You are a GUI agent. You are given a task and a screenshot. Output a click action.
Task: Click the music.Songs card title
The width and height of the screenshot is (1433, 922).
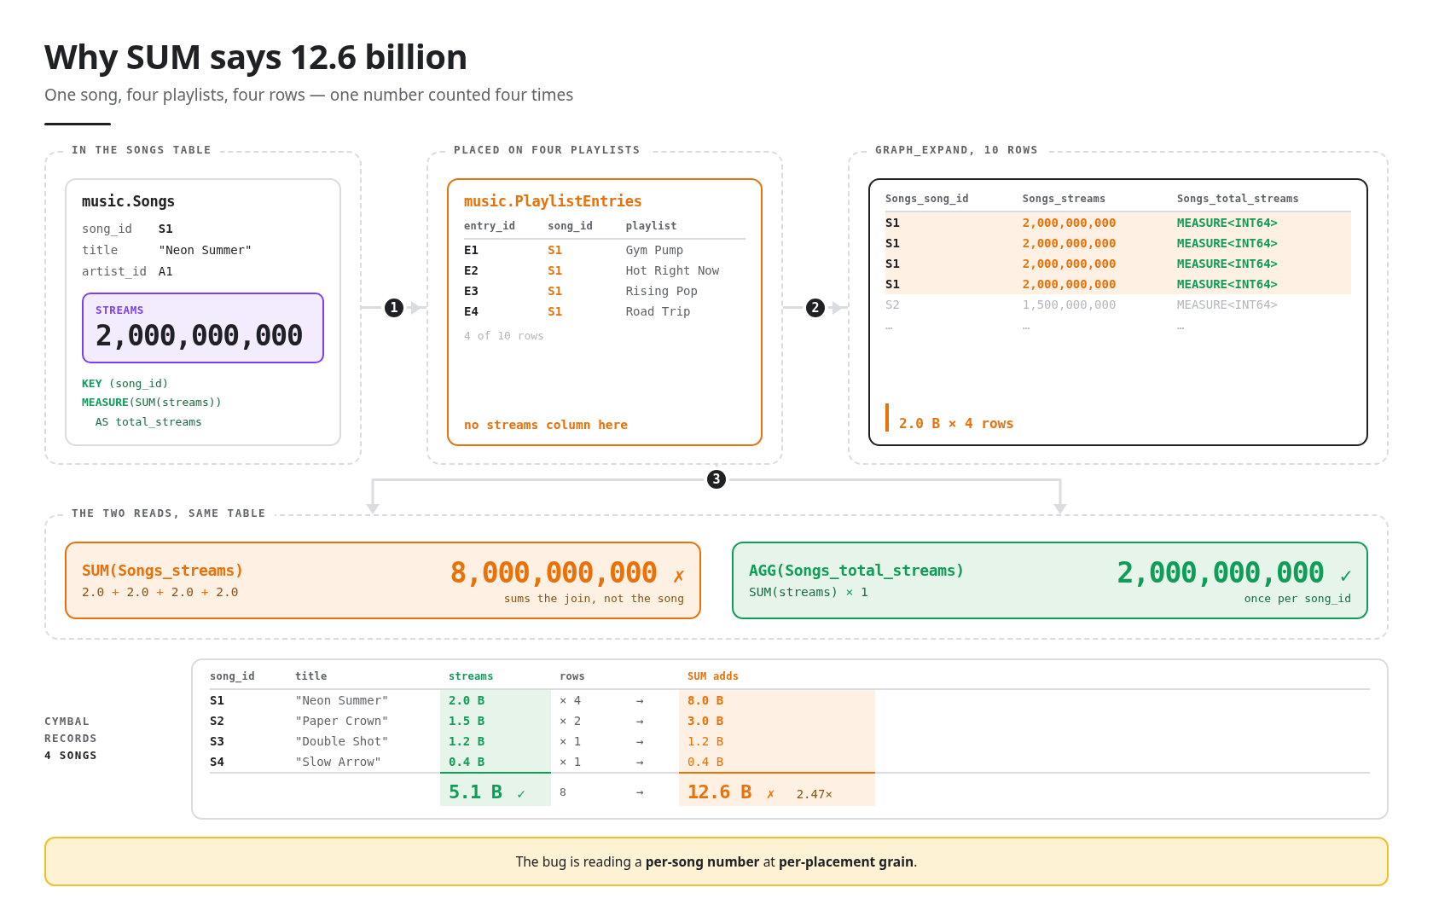[128, 201]
